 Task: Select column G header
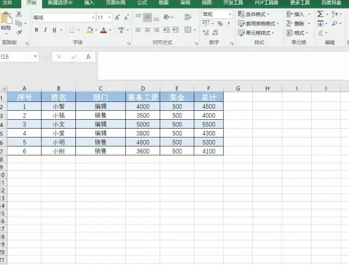238,88
